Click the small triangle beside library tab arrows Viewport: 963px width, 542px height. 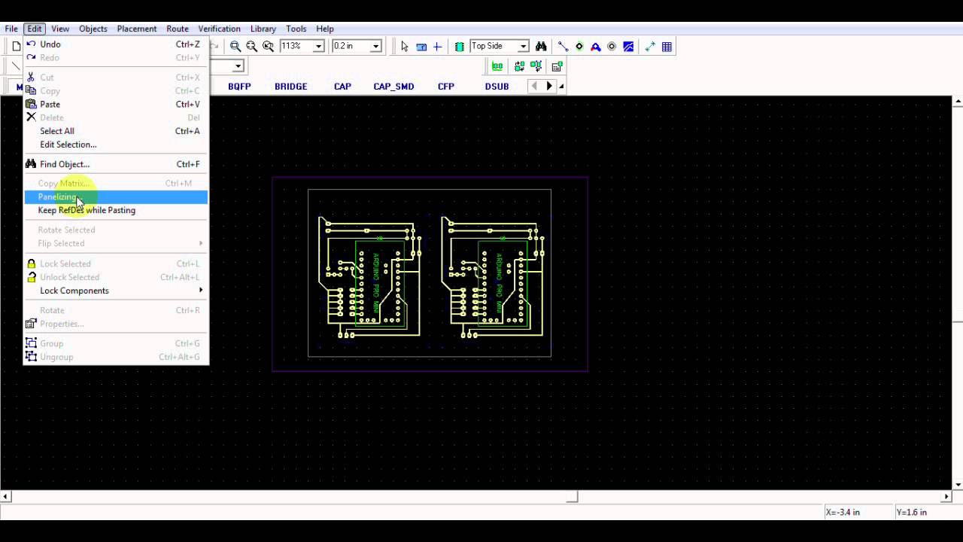click(561, 87)
